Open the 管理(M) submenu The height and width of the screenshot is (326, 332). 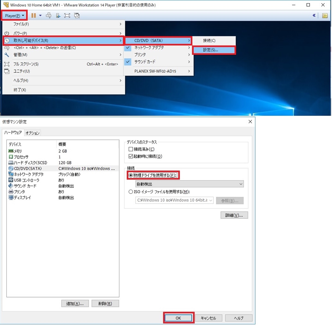point(63,55)
